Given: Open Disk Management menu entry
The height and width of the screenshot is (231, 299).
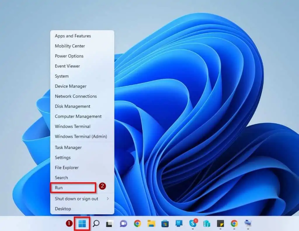Looking at the screenshot, I should (x=72, y=106).
